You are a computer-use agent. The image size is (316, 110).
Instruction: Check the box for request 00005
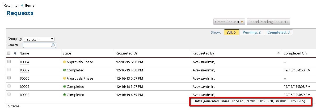pos(9,78)
